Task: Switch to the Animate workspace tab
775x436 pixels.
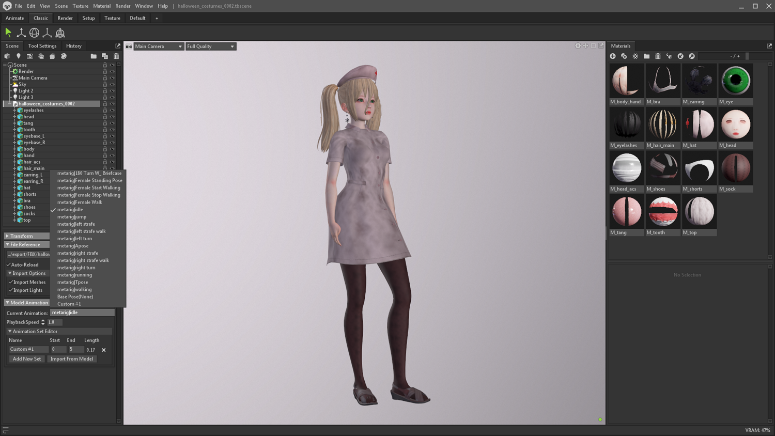Action: coord(14,18)
